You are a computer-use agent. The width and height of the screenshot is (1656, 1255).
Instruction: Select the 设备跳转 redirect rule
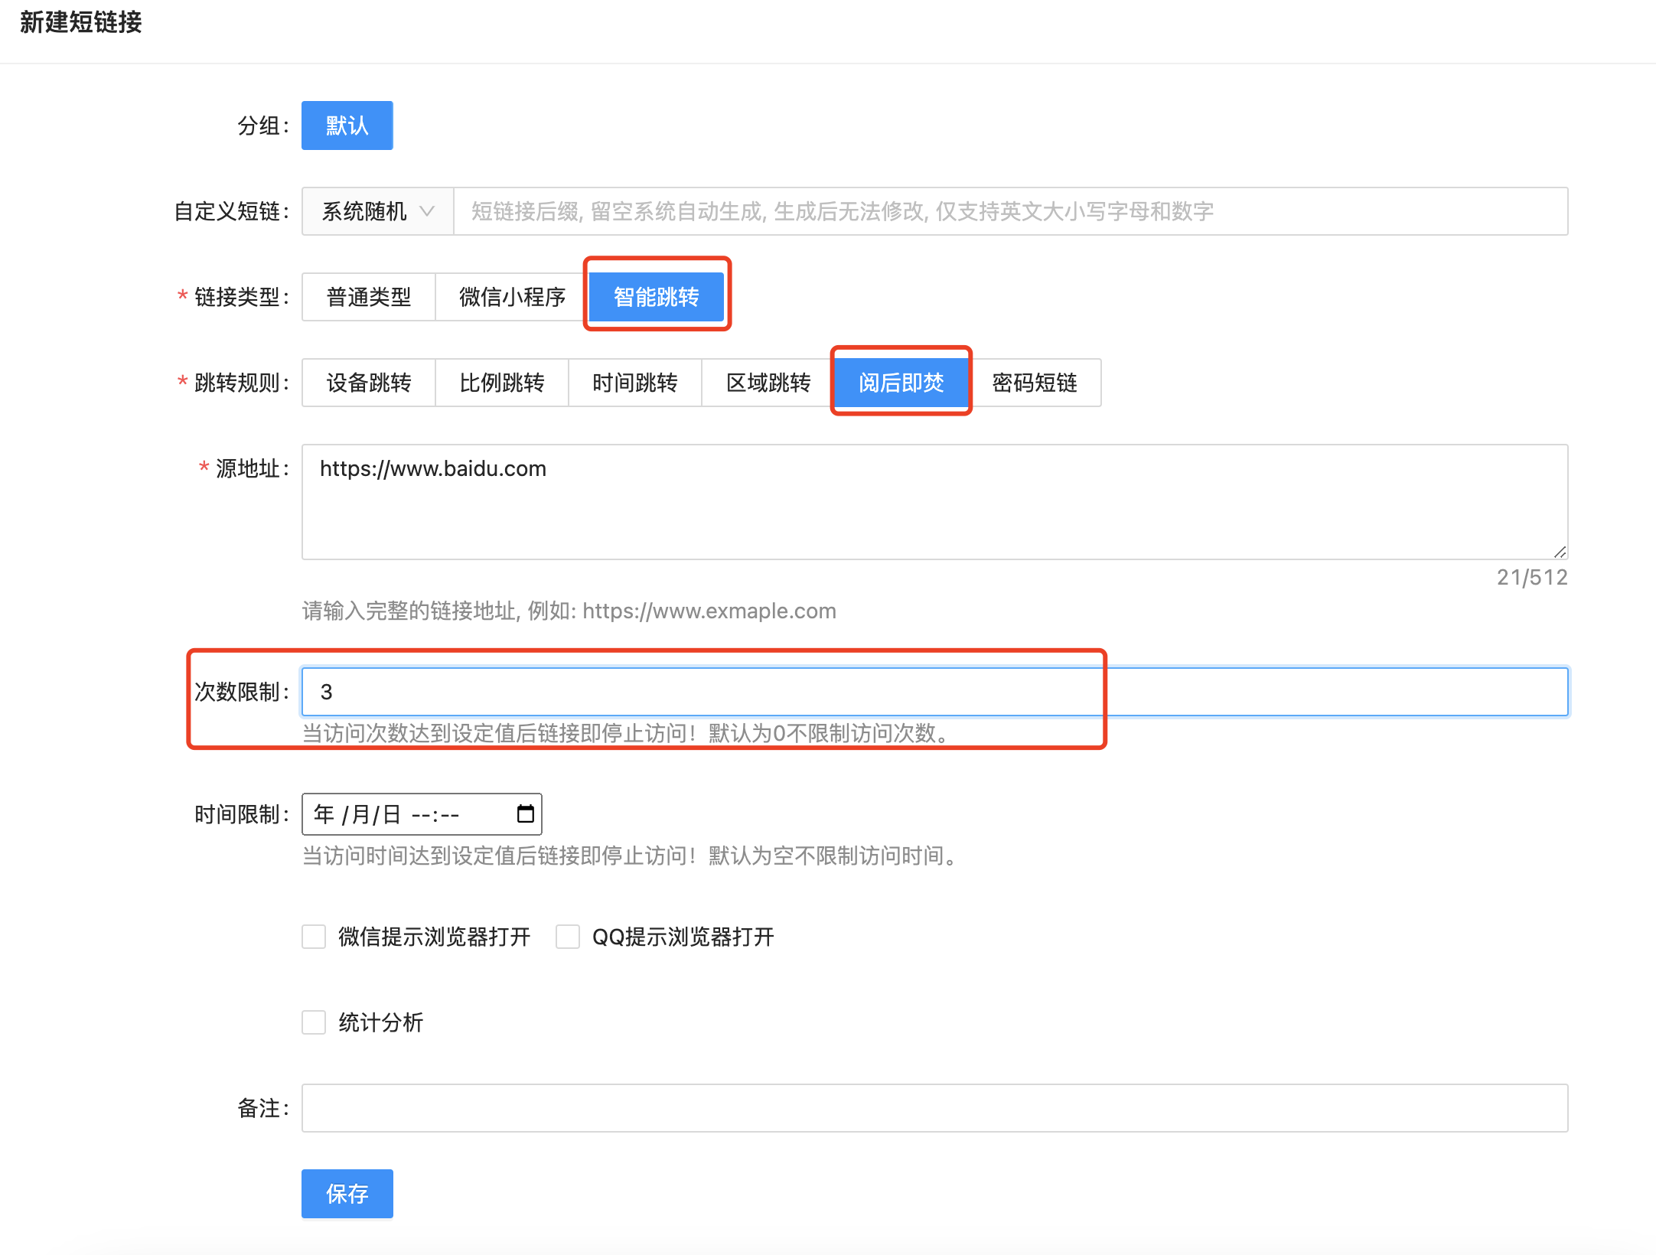pyautogui.click(x=369, y=383)
